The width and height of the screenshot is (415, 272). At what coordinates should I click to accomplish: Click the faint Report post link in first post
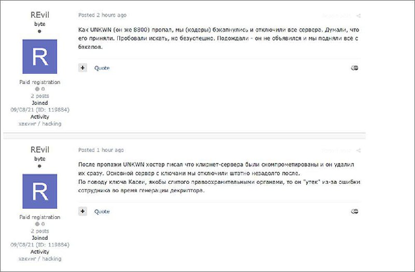(336, 16)
